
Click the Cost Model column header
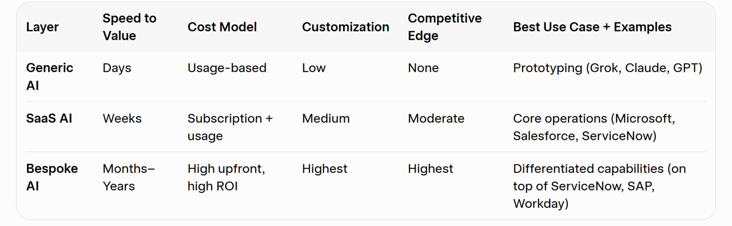pyautogui.click(x=222, y=27)
